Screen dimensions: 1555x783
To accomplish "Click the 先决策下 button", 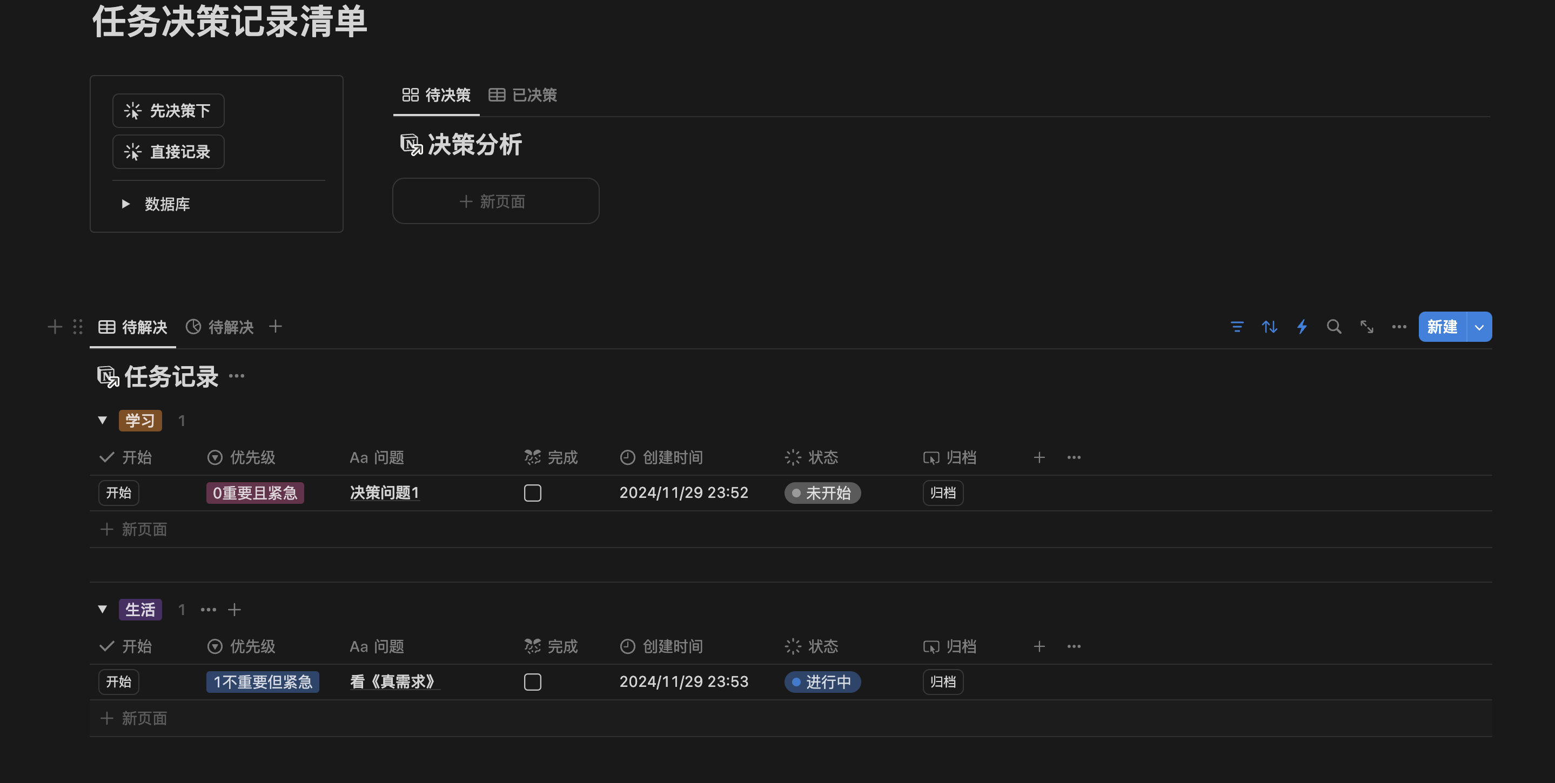I will coord(169,111).
